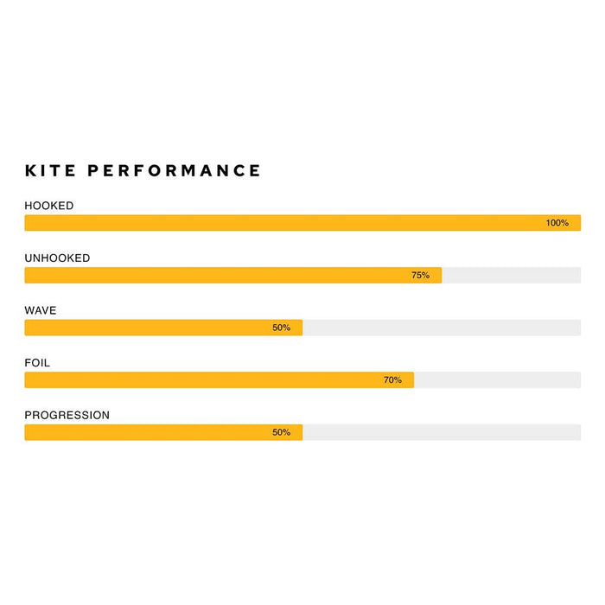Click the gray unfilled part of FOIL bar
This screenshot has height=605, width=605.
497,380
